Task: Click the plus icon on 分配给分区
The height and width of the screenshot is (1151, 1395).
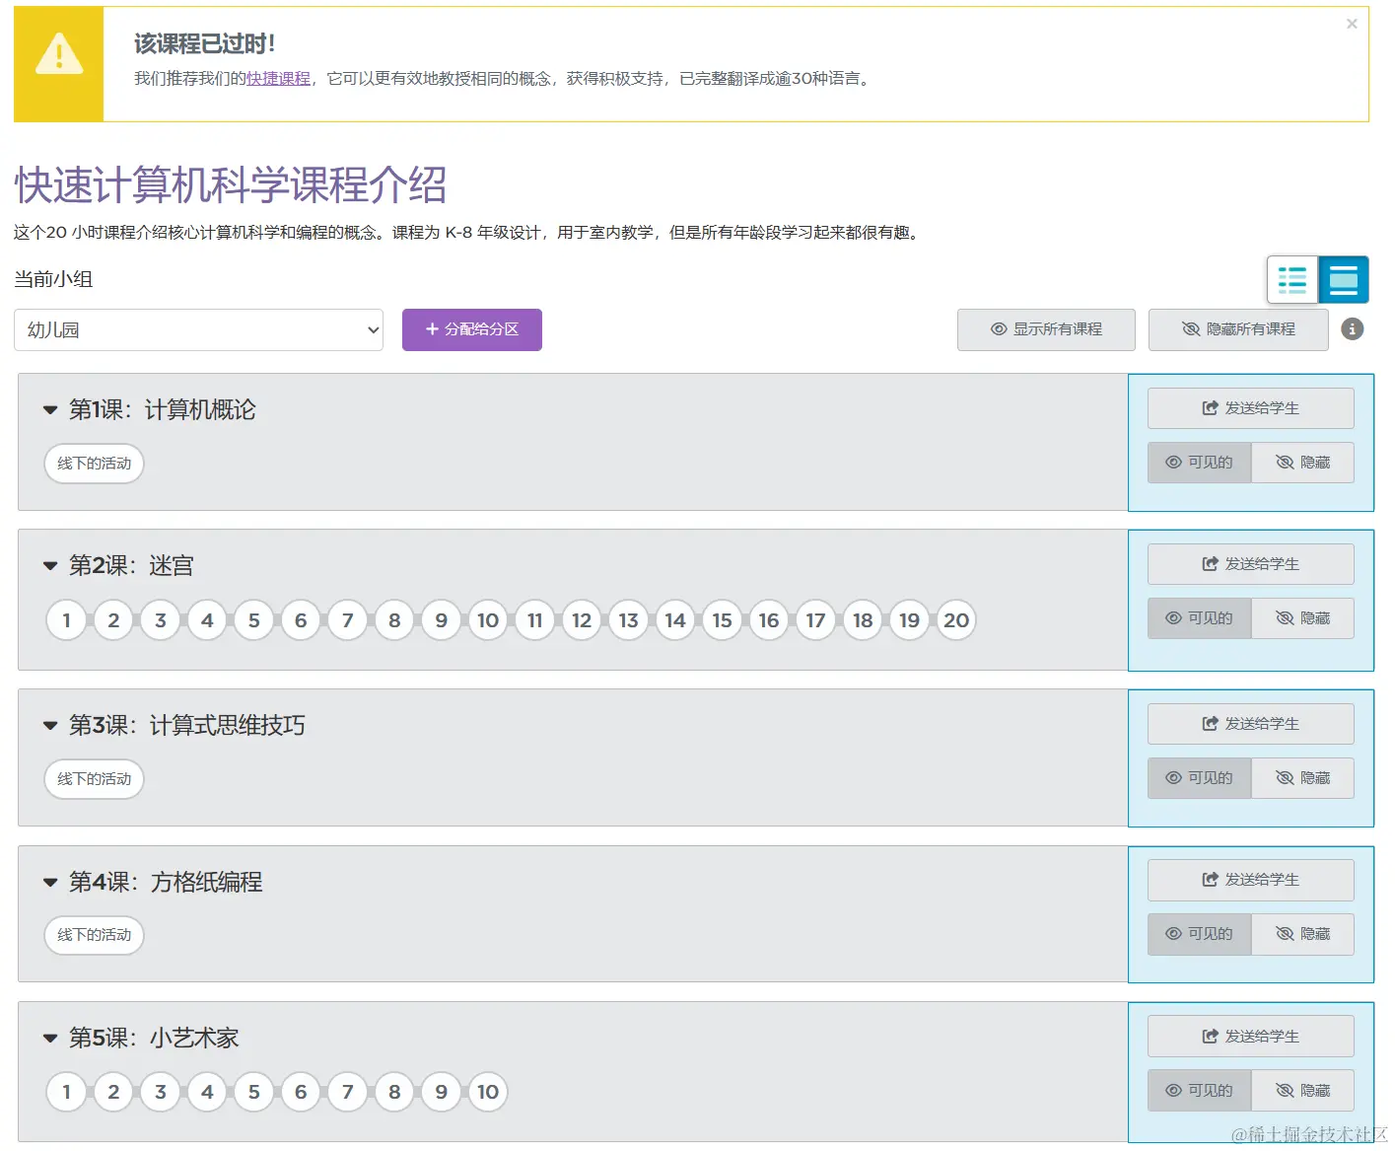Action: tap(430, 329)
